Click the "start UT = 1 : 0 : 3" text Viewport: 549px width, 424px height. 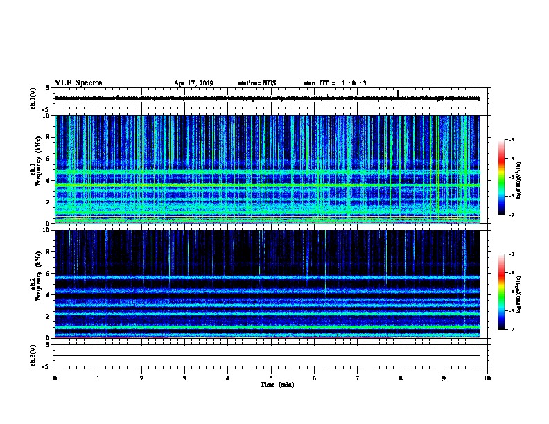(x=335, y=83)
